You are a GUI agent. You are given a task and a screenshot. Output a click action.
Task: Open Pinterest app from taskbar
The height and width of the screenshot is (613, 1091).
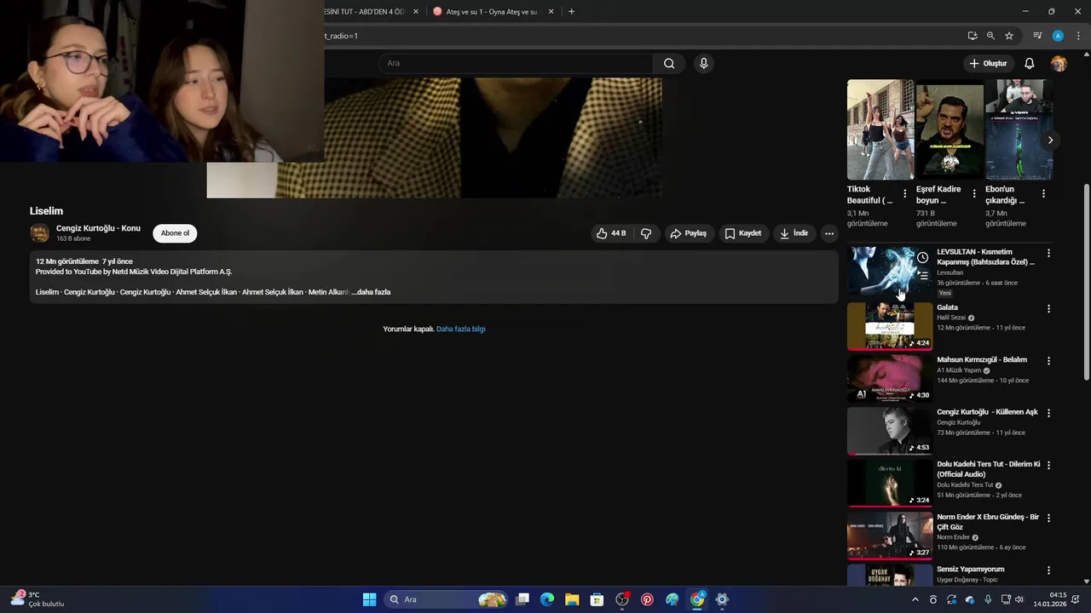click(x=647, y=599)
